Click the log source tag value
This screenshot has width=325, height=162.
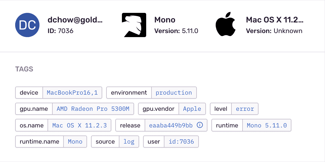tap(129, 142)
